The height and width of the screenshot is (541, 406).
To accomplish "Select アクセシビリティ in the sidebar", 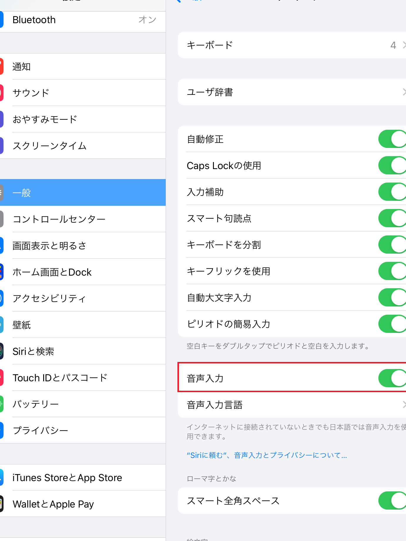I will pos(83,298).
